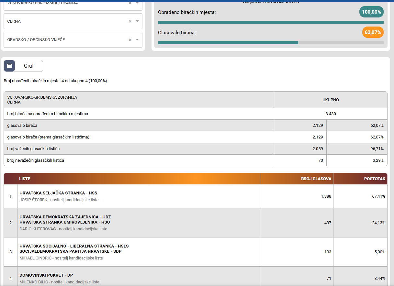Select DOMOVINSKI POKRET - DP list
394x286 pixels.
(46, 275)
